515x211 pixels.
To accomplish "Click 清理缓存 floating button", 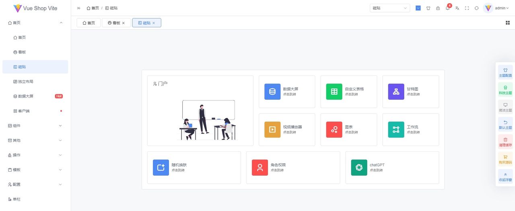I will [505, 142].
